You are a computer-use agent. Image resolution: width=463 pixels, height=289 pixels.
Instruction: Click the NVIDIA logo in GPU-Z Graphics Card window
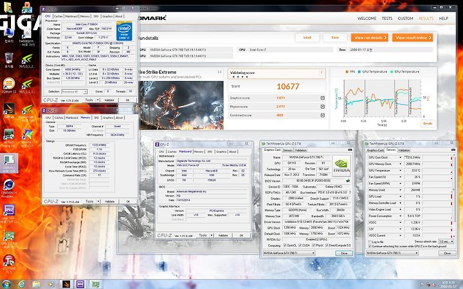click(x=341, y=166)
